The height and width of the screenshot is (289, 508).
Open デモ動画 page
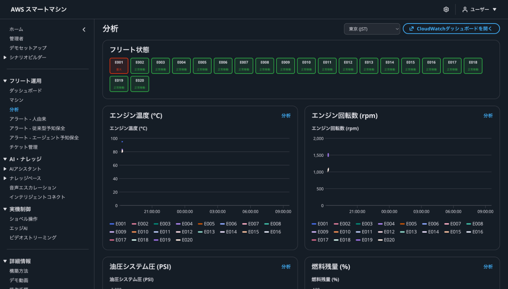point(19,280)
